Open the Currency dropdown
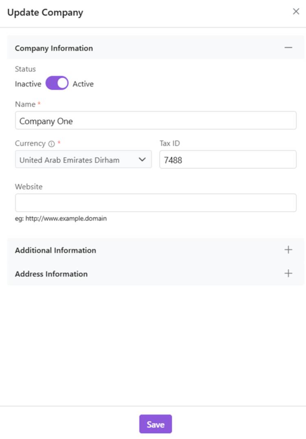Screen dimensions: 306x439 [x=83, y=160]
